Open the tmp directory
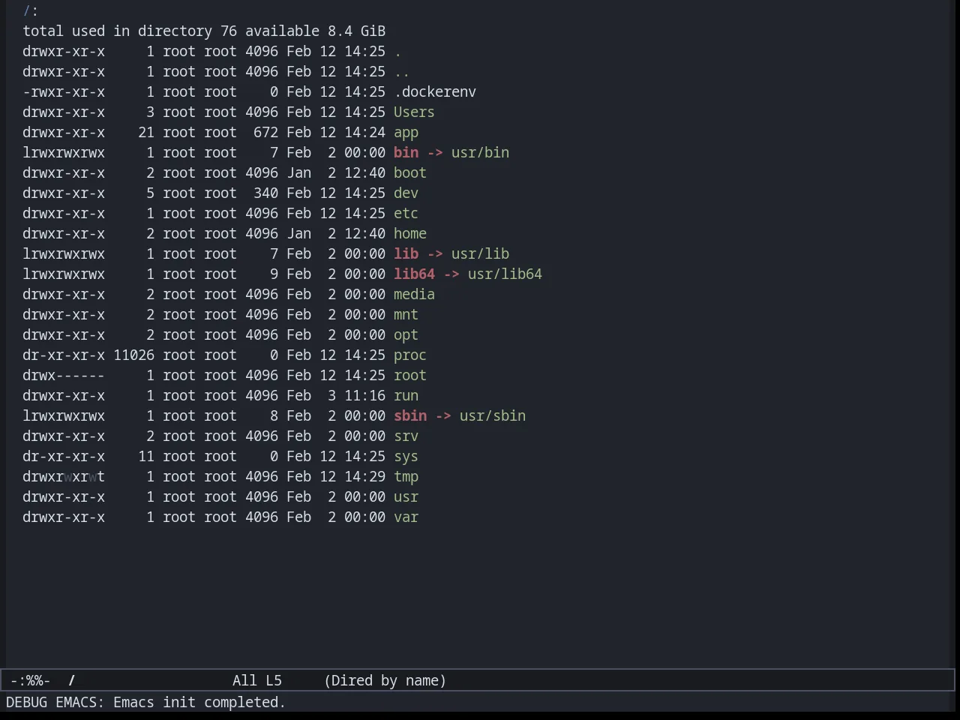Image resolution: width=960 pixels, height=720 pixels. coord(406,476)
